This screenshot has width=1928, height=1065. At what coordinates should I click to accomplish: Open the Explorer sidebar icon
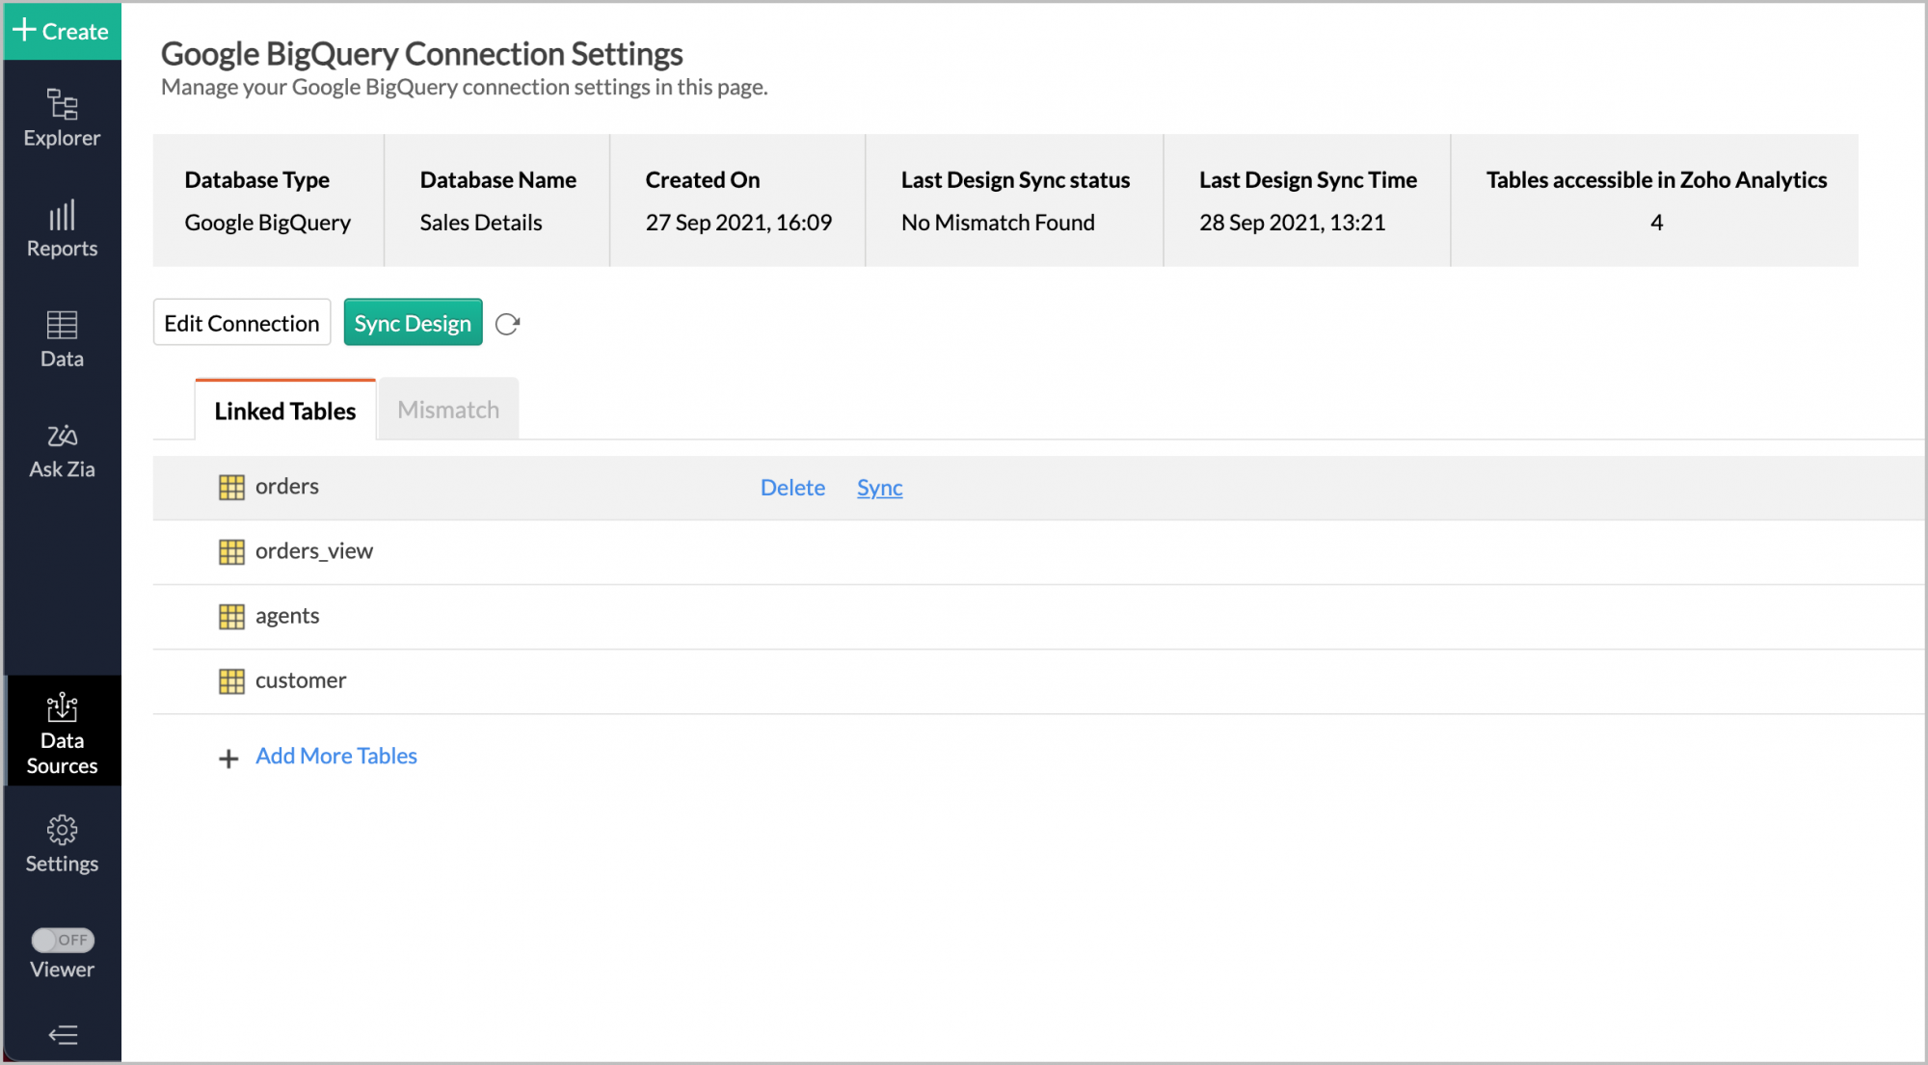(x=62, y=119)
